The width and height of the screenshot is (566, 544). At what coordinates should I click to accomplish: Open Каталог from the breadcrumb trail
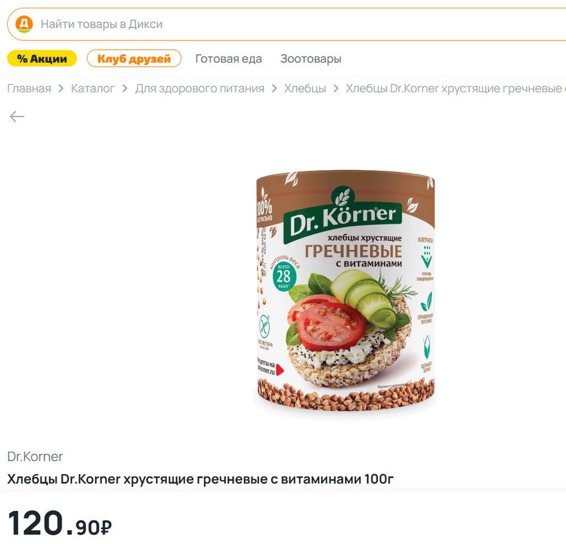[93, 89]
